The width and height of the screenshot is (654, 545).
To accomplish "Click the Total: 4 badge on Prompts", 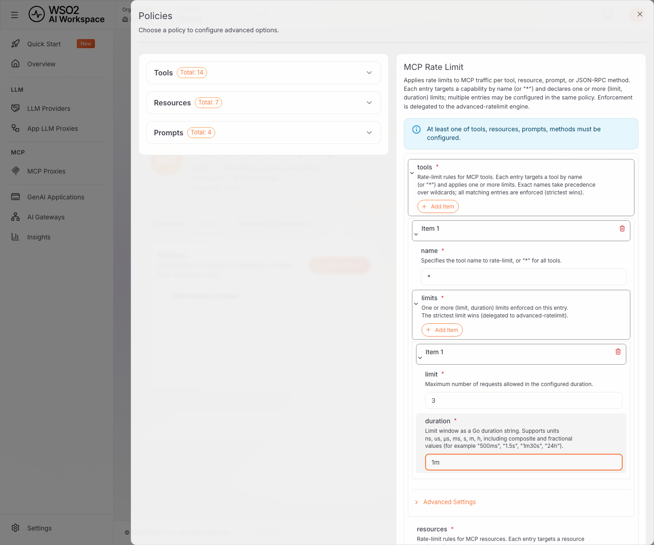I will click(x=201, y=133).
